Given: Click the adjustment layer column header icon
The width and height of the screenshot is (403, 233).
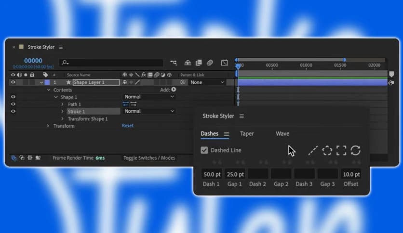Looking at the screenshot, I should (x=163, y=75).
